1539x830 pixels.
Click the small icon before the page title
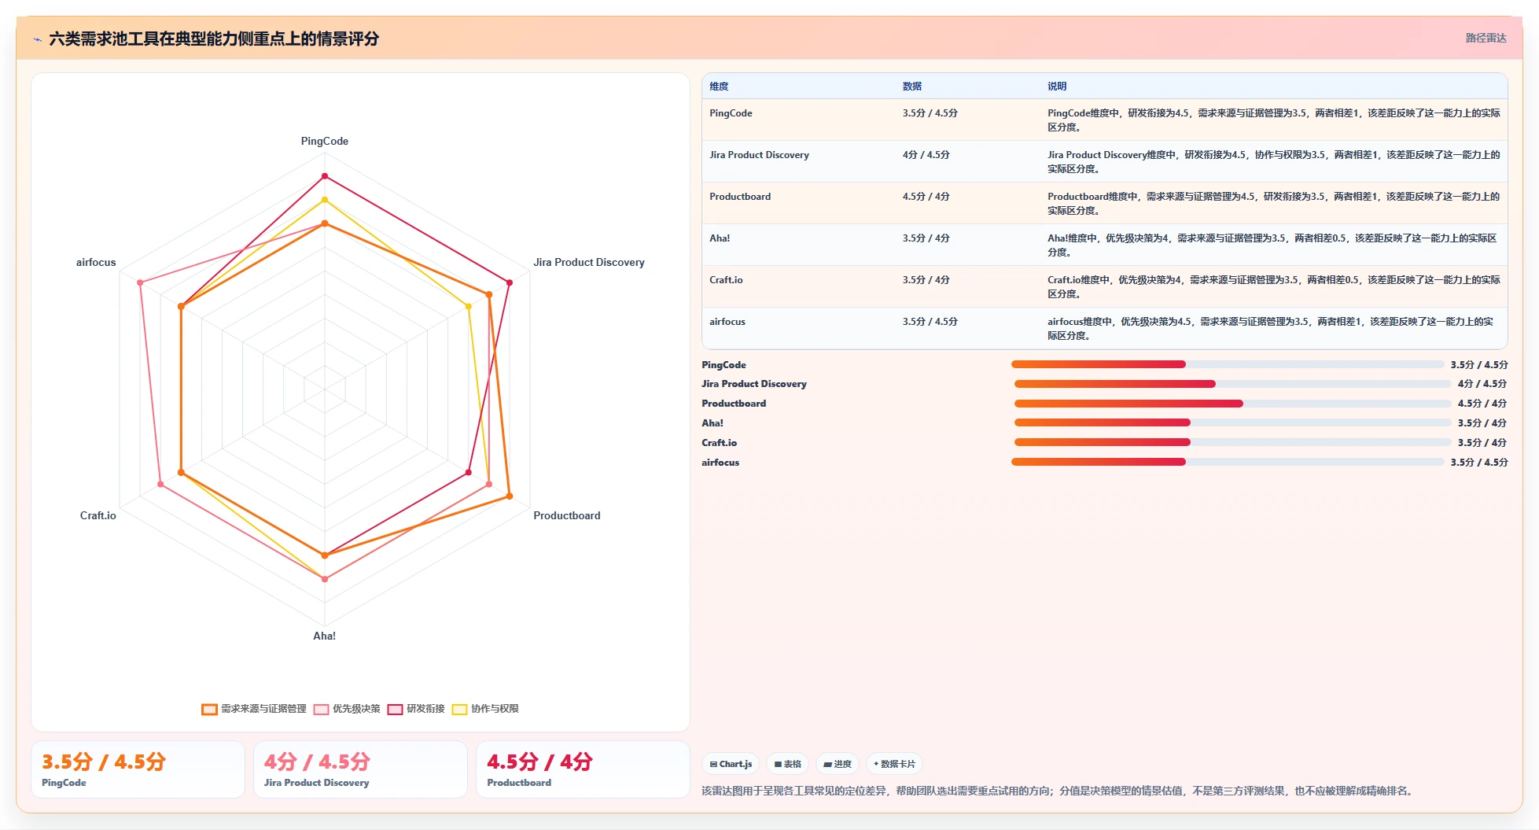[37, 39]
